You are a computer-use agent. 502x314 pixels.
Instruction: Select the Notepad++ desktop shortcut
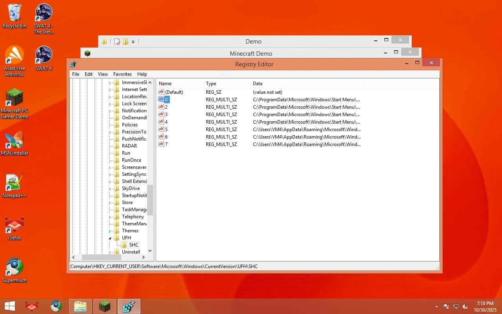pos(15,186)
